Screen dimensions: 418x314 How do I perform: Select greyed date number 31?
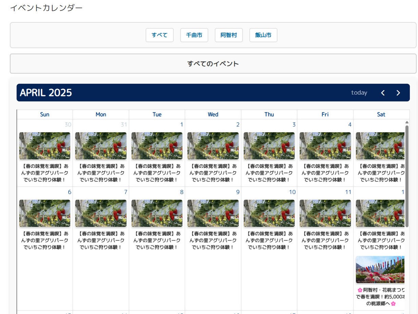click(124, 124)
